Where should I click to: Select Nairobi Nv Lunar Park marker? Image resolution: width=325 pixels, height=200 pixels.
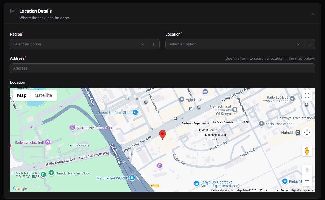pyautogui.click(x=73, y=127)
